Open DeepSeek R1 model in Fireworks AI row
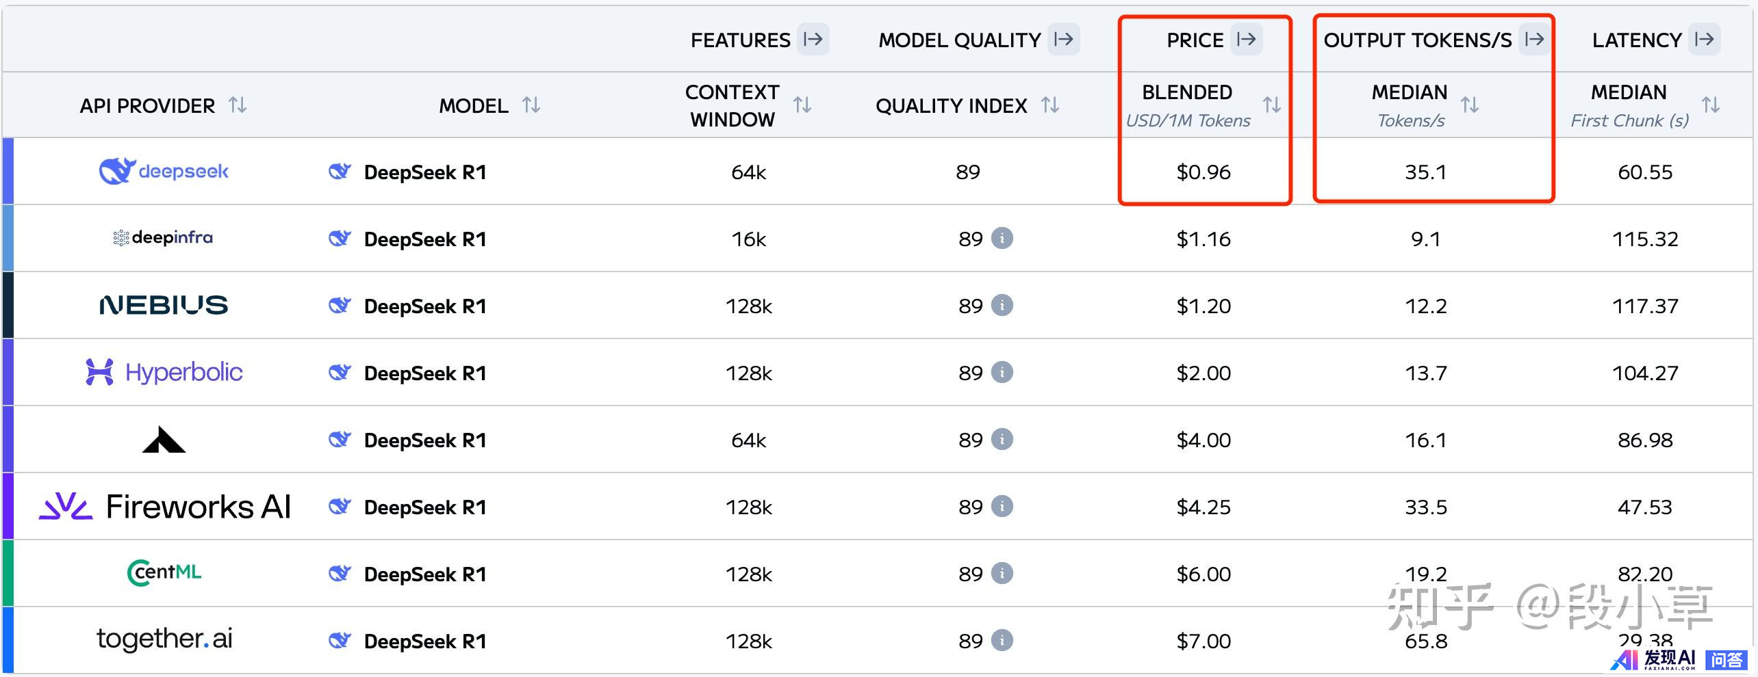 424,507
